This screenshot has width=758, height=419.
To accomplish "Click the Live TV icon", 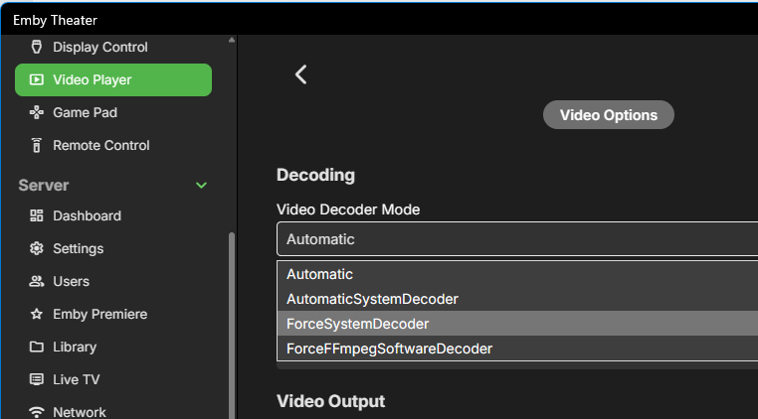I will 37,379.
